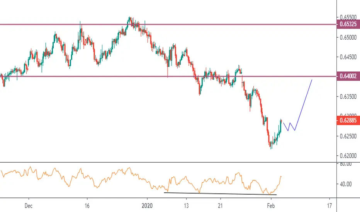The image size is (360, 212).
Task: Select the black trendline under RSI
Action: point(221,193)
